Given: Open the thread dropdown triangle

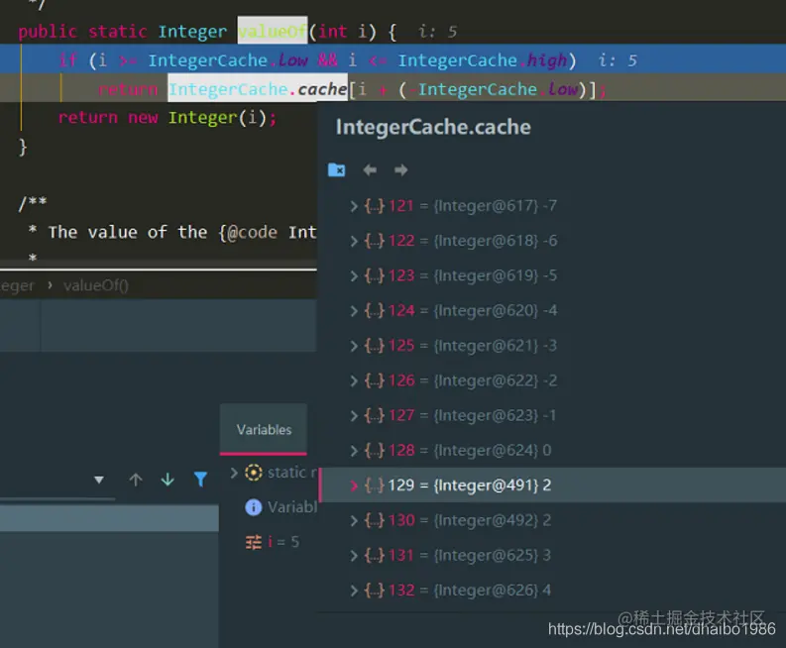Looking at the screenshot, I should click(99, 481).
